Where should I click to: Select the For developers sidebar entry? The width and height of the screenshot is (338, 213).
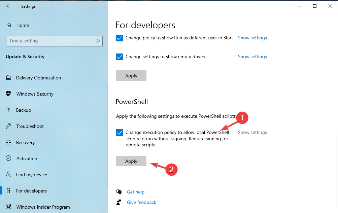click(31, 191)
